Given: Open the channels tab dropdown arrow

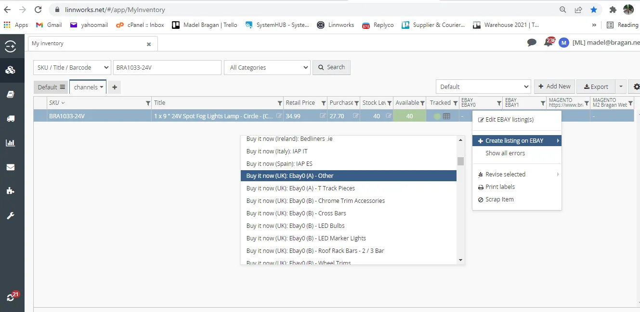Looking at the screenshot, I should 102,87.
